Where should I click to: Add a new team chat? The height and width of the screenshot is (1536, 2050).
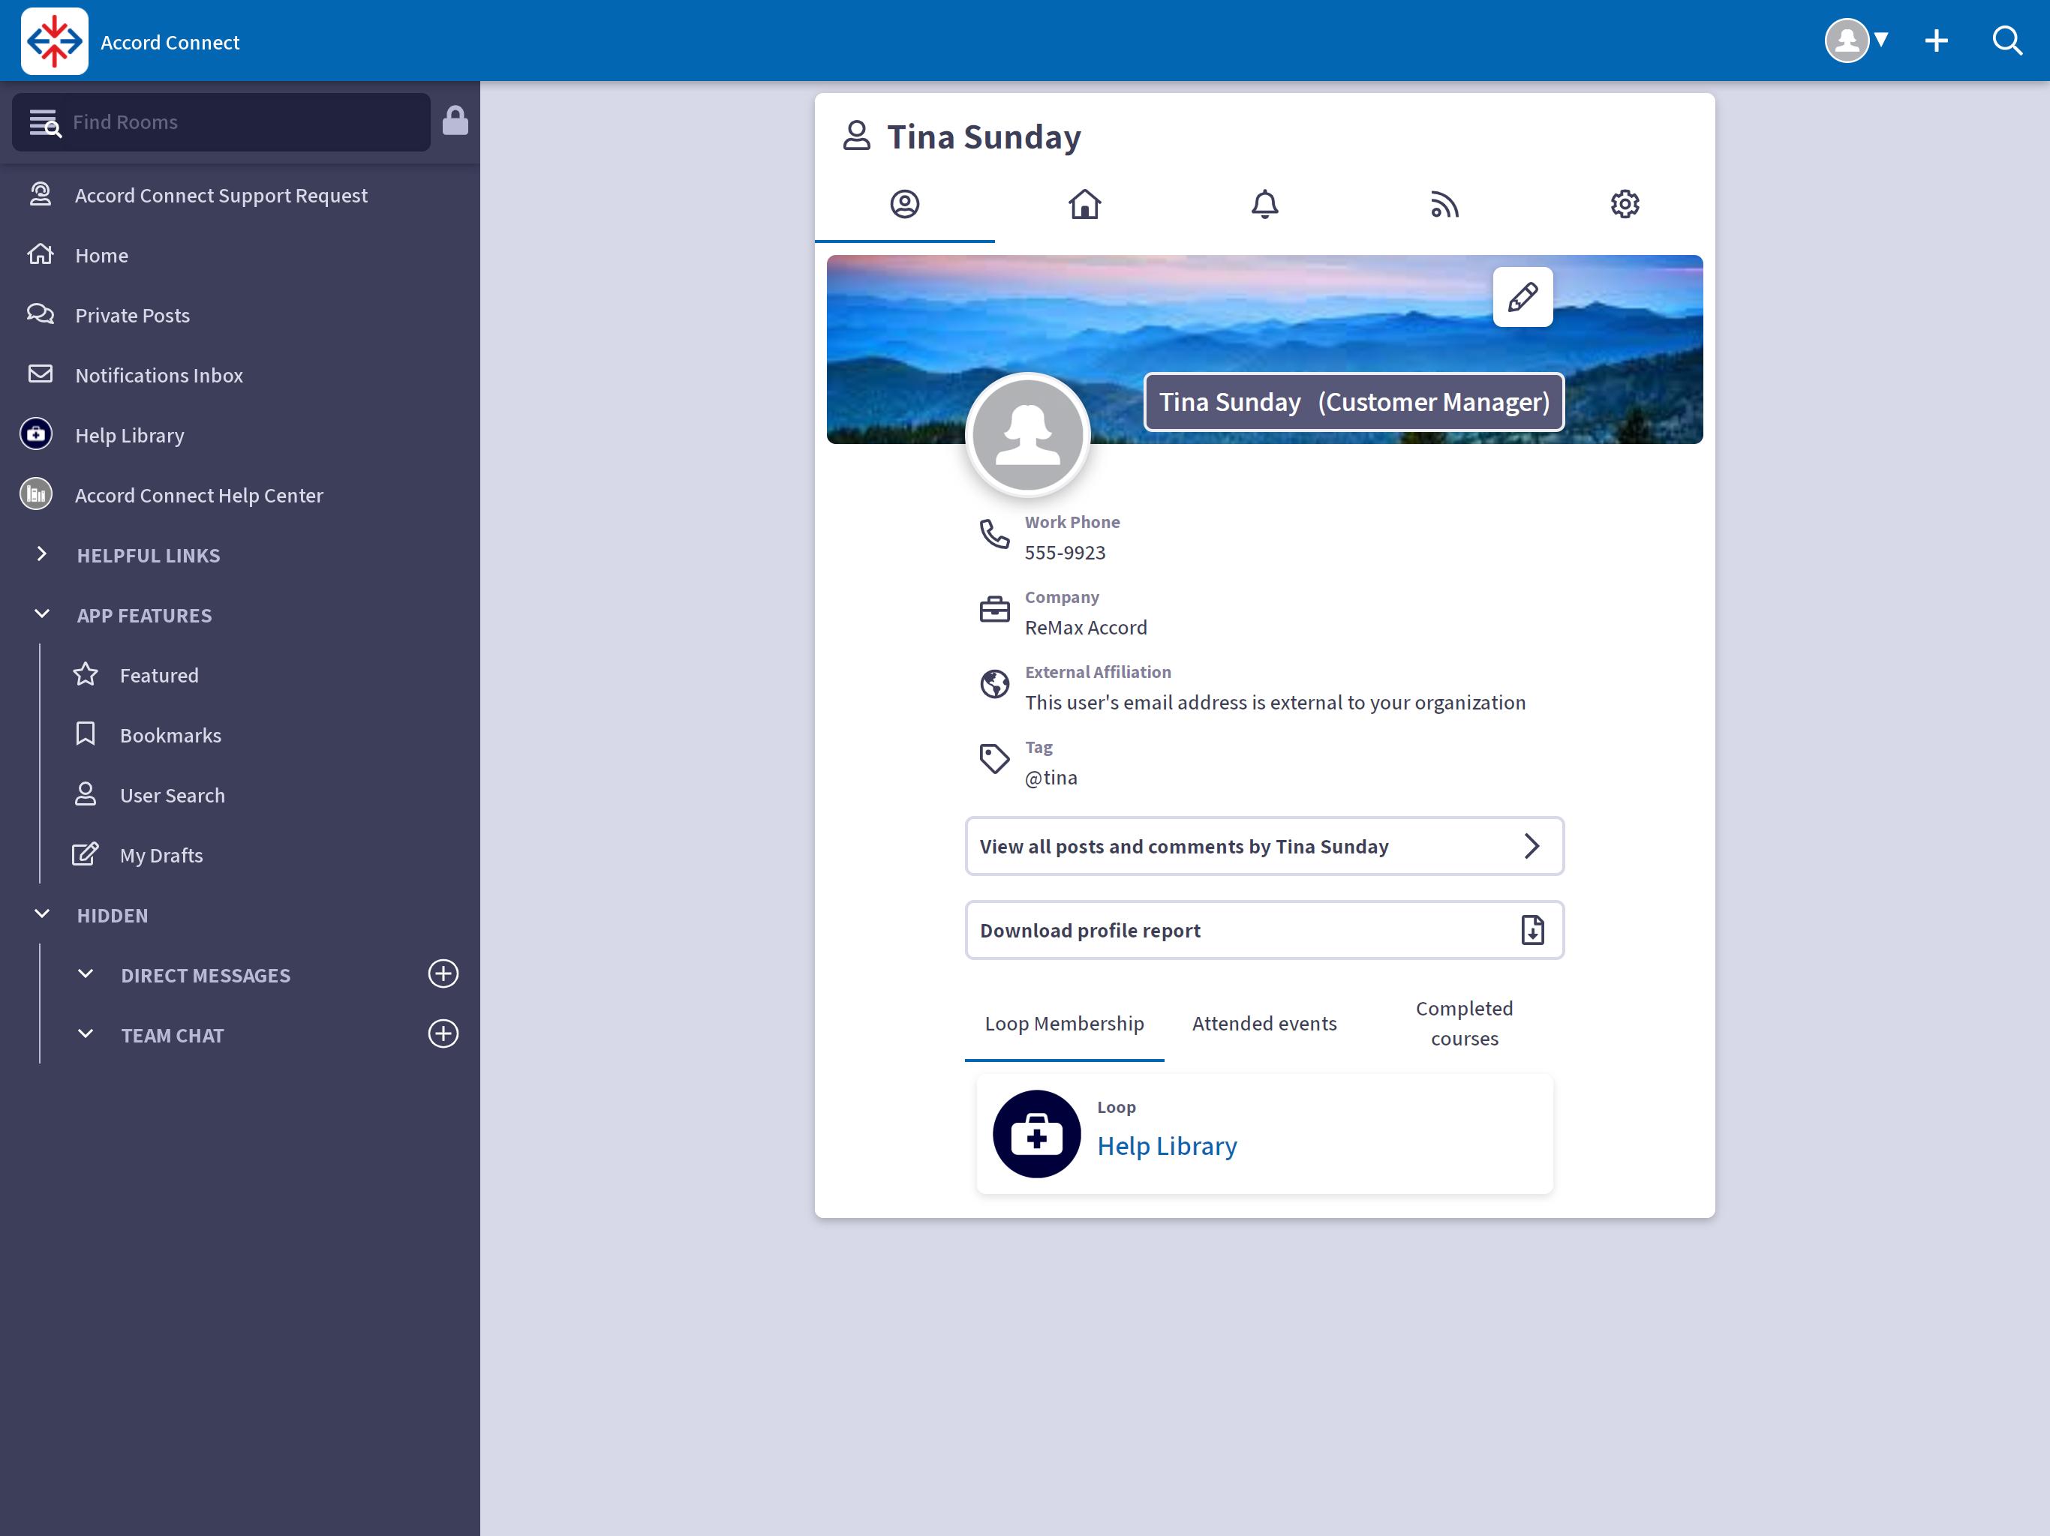tap(443, 1034)
